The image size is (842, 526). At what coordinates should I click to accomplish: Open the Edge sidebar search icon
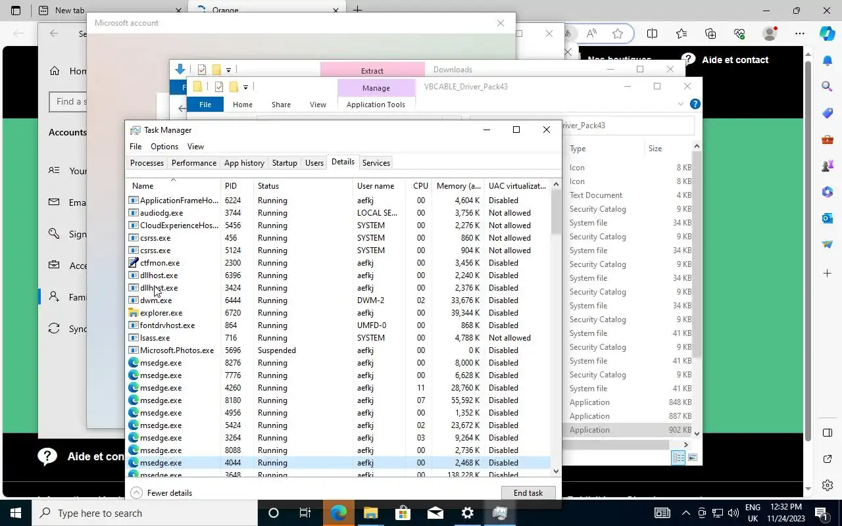point(828,86)
